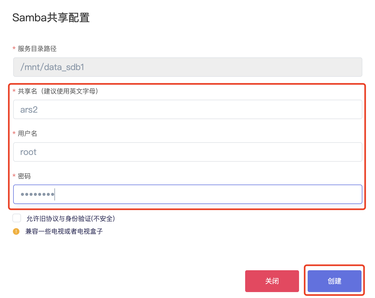Click the text 兼容一些电视或者电视盒子
Image resolution: width=375 pixels, height=298 pixels.
(64, 231)
